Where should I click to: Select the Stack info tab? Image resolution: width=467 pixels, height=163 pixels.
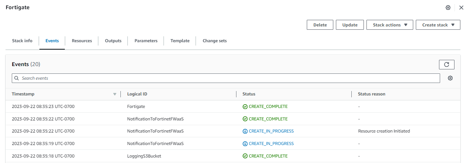click(x=22, y=41)
